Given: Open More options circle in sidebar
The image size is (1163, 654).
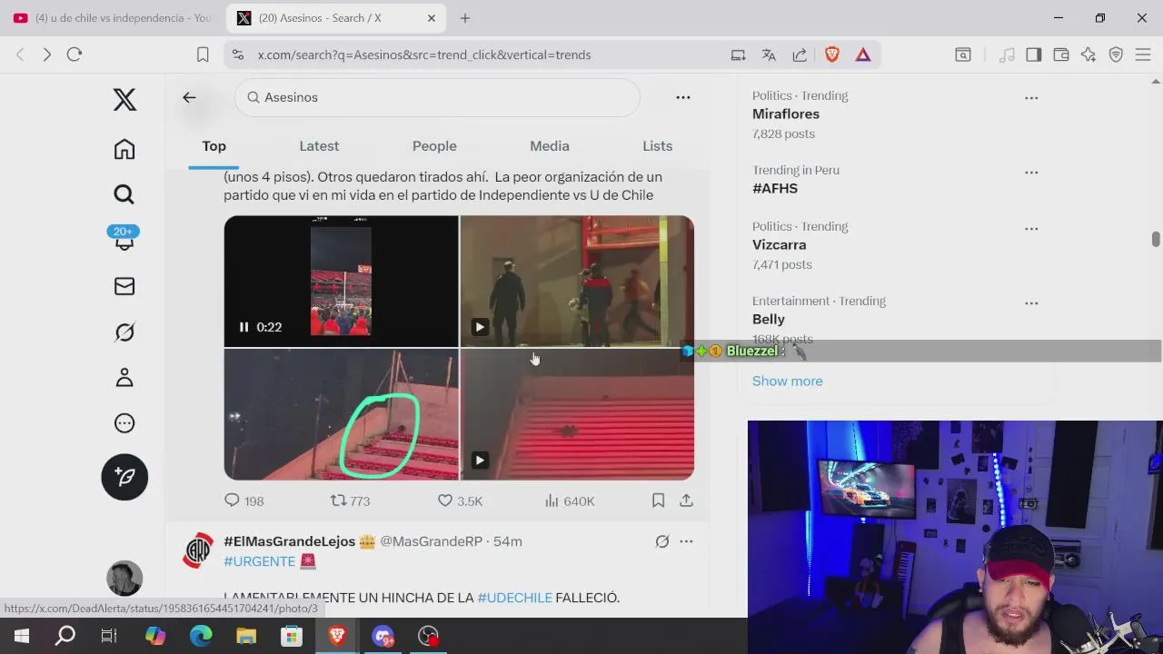Looking at the screenshot, I should pyautogui.click(x=124, y=423).
